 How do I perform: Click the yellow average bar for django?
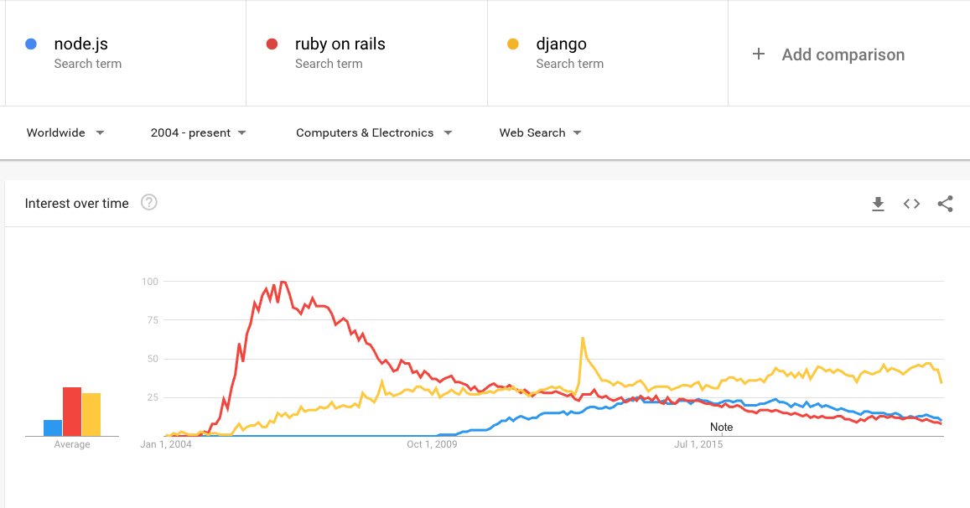click(91, 415)
